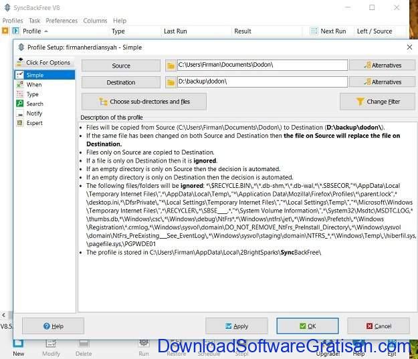Viewport: 418px width, 359px height.
Task: Click the Type column header
Action: click(118, 31)
